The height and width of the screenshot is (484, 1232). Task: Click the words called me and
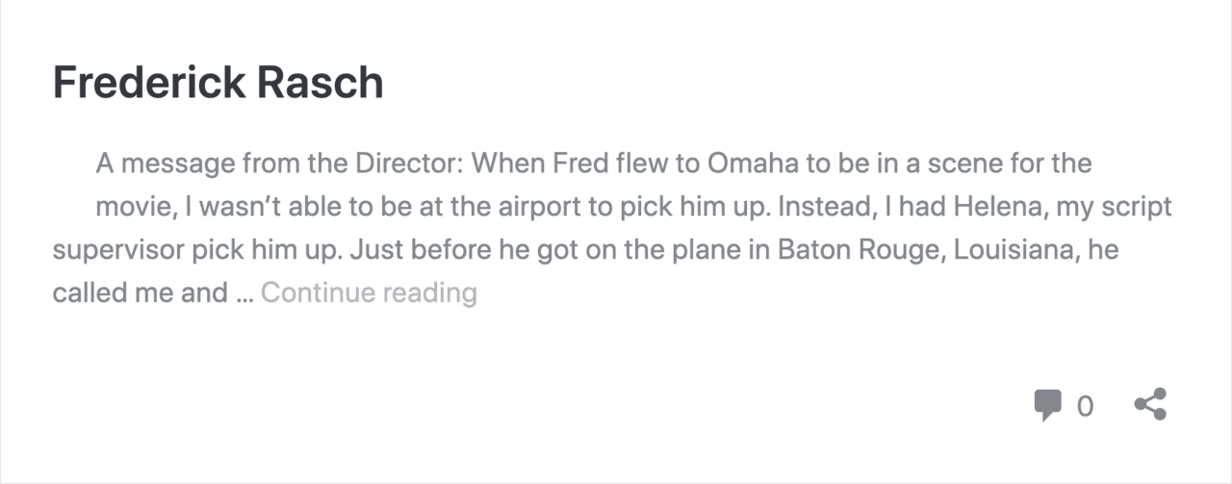point(140,292)
